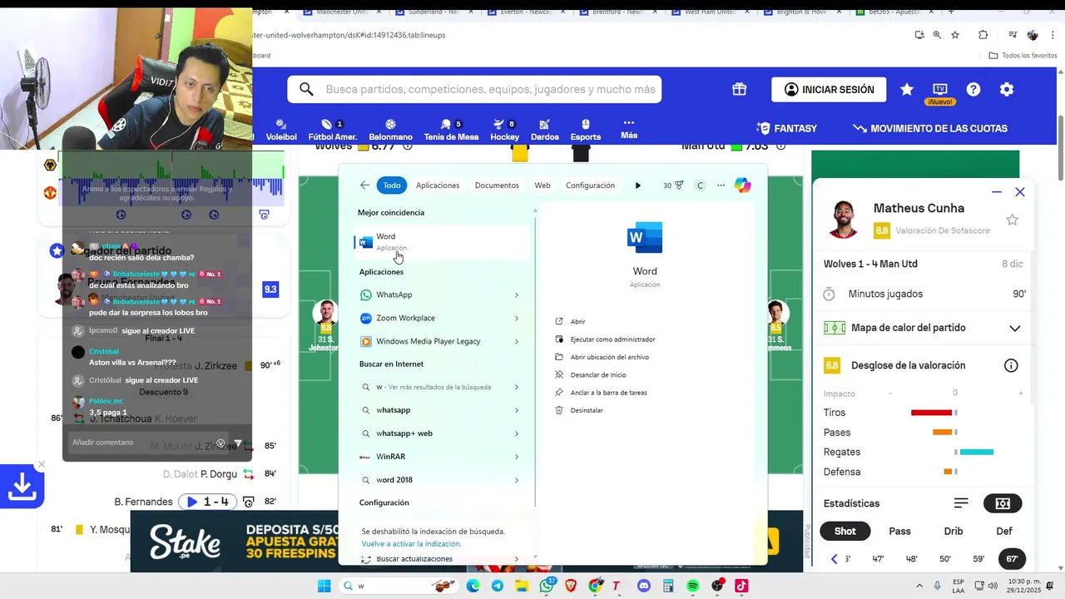
Task: Go back in Windows search panel
Action: tap(364, 186)
